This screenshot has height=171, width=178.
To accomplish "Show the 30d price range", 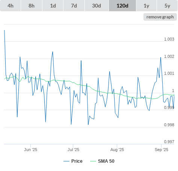I will (x=97, y=6).
